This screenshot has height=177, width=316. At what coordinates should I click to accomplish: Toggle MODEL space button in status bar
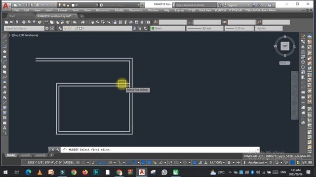coord(69,163)
